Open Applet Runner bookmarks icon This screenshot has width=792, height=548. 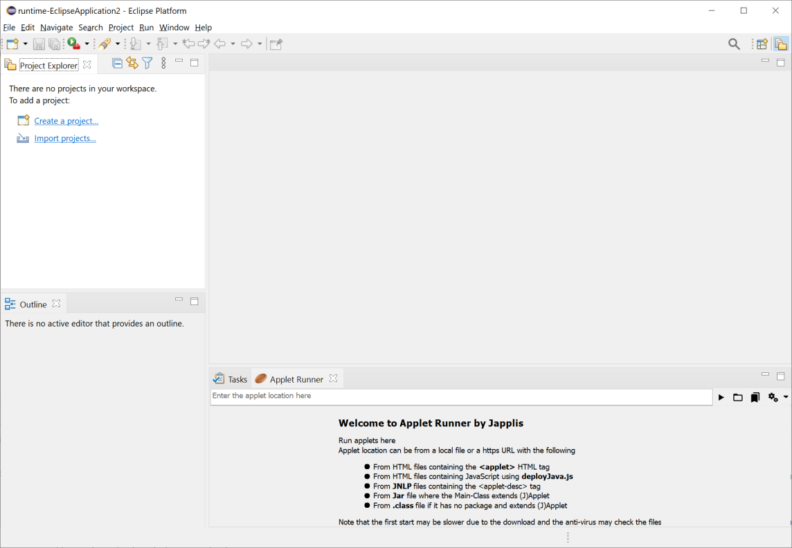755,398
